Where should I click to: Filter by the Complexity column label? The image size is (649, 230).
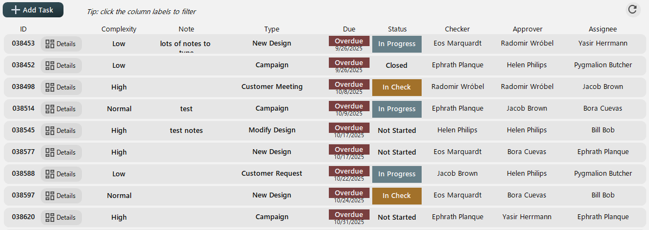pos(119,29)
